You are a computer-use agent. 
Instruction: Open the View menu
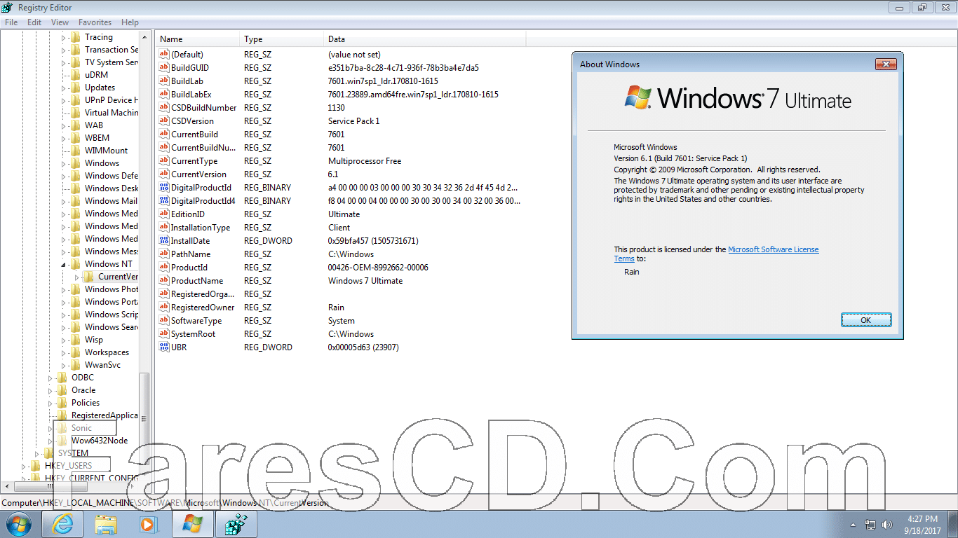60,22
